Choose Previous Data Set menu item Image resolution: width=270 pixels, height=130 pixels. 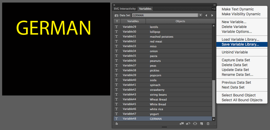pos(236,82)
